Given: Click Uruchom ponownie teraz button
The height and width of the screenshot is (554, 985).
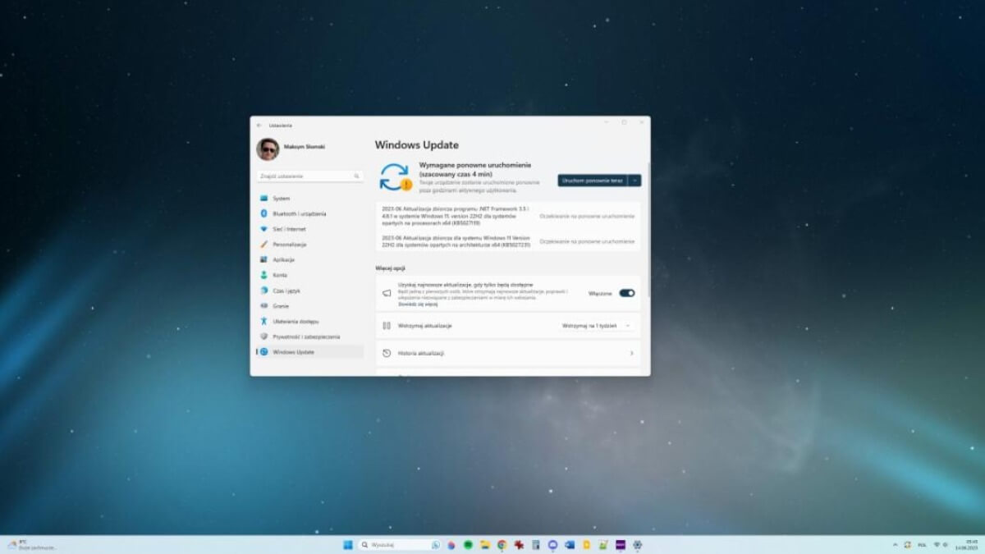Looking at the screenshot, I should [x=593, y=180].
